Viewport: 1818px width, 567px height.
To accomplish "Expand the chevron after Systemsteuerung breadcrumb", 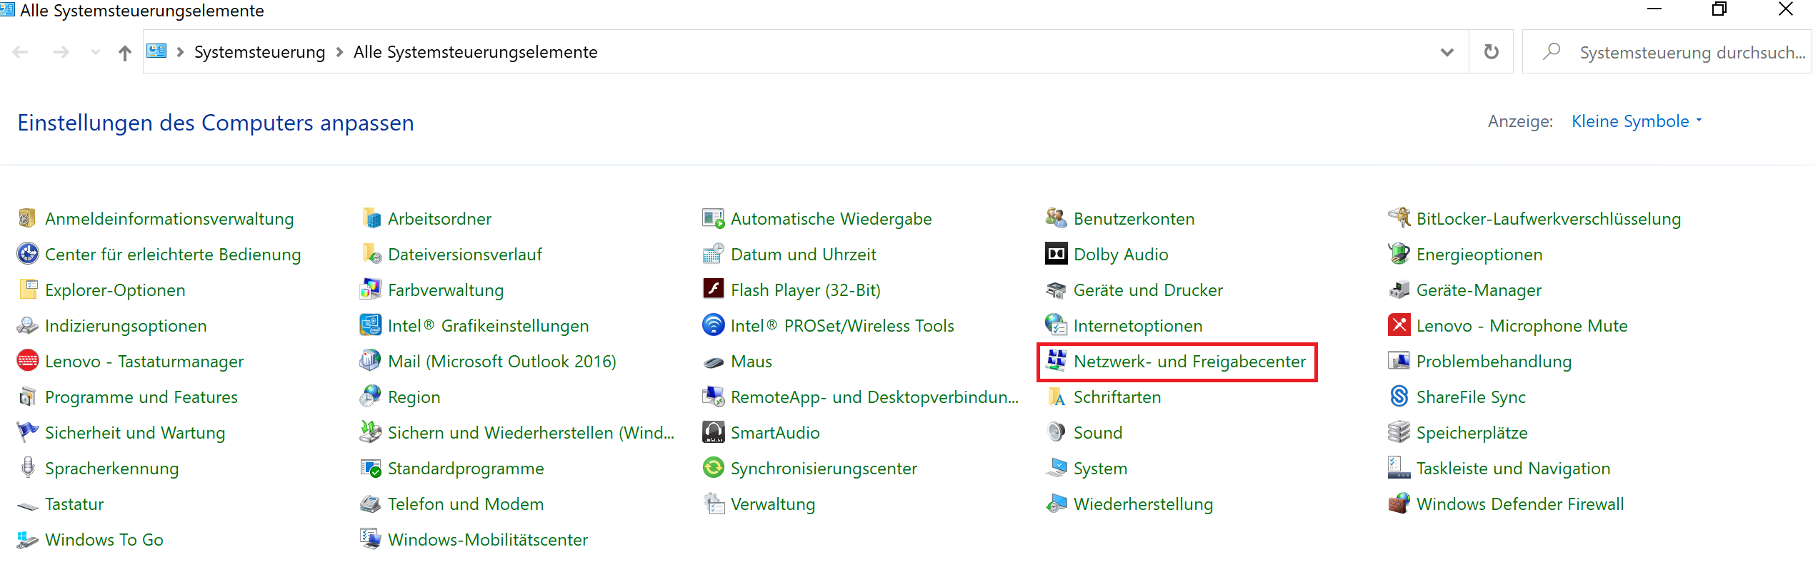I will coord(339,52).
